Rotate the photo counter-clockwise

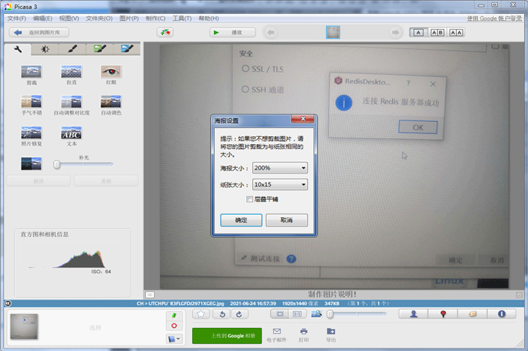(x=222, y=314)
